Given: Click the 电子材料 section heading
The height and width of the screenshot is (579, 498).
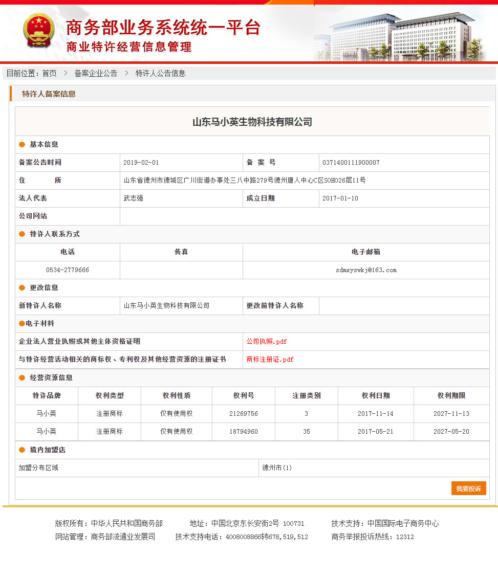Looking at the screenshot, I should tap(40, 323).
